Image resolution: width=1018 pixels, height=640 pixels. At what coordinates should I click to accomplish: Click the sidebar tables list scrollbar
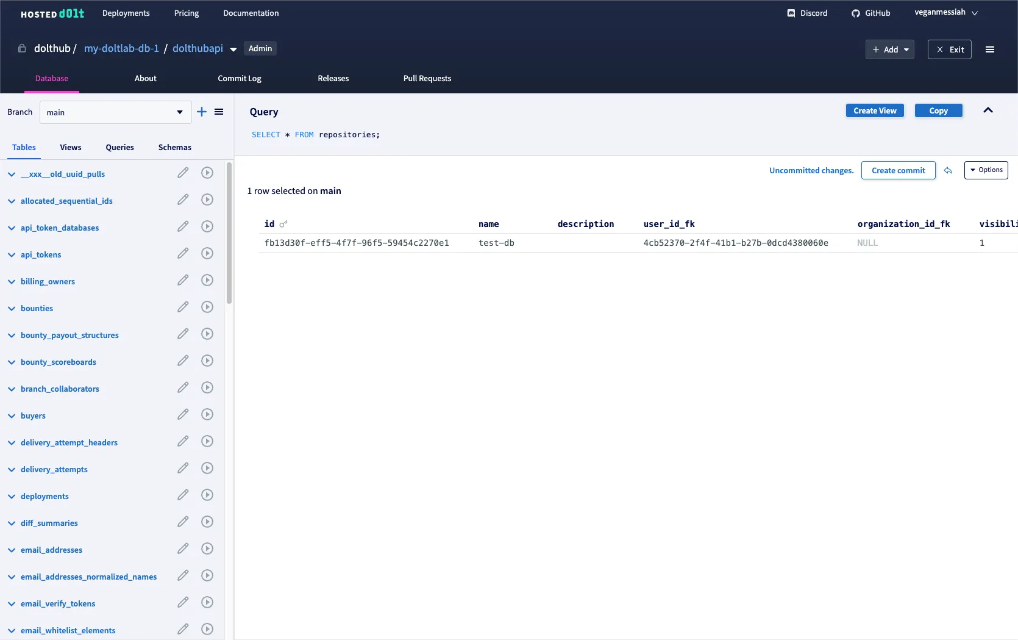(229, 232)
